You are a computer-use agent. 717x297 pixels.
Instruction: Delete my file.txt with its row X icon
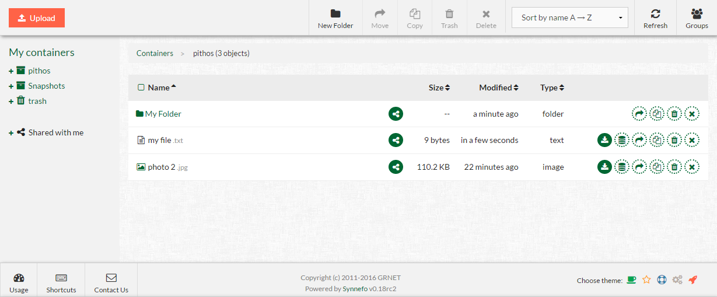[x=691, y=140]
